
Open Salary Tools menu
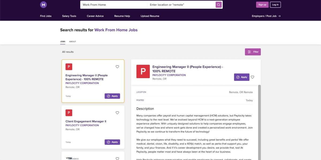[69, 16]
